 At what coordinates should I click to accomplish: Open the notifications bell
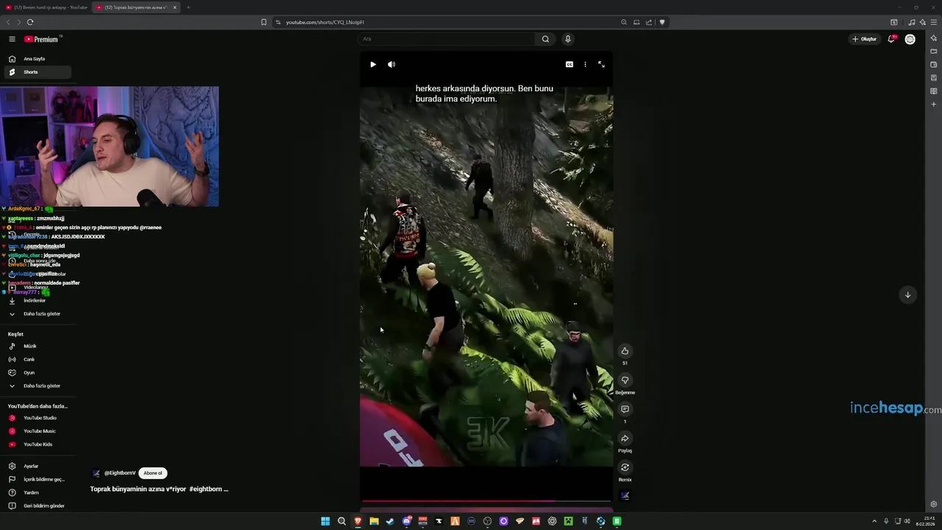click(891, 39)
